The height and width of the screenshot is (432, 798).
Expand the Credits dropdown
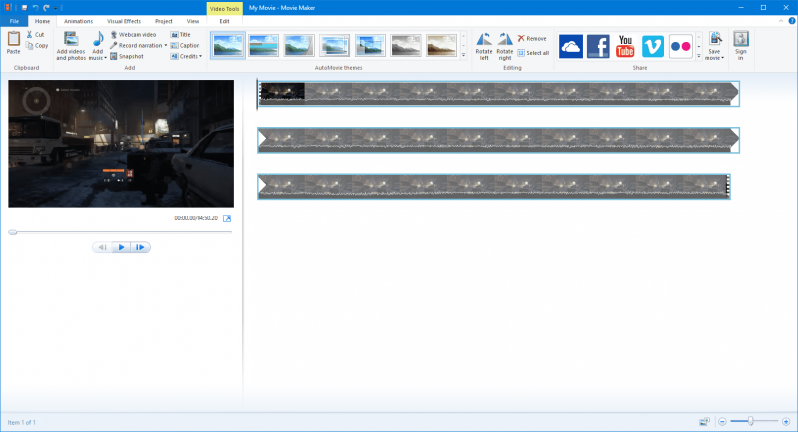[200, 56]
